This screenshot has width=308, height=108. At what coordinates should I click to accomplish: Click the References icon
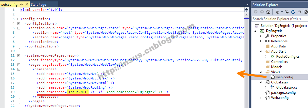pyautogui.click(x=267, y=41)
